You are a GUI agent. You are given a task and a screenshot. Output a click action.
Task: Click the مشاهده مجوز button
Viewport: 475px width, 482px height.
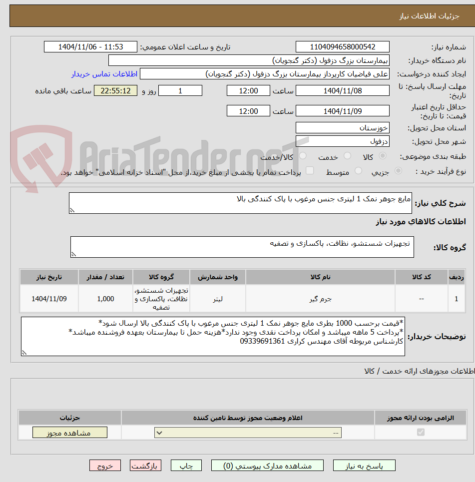(x=70, y=433)
